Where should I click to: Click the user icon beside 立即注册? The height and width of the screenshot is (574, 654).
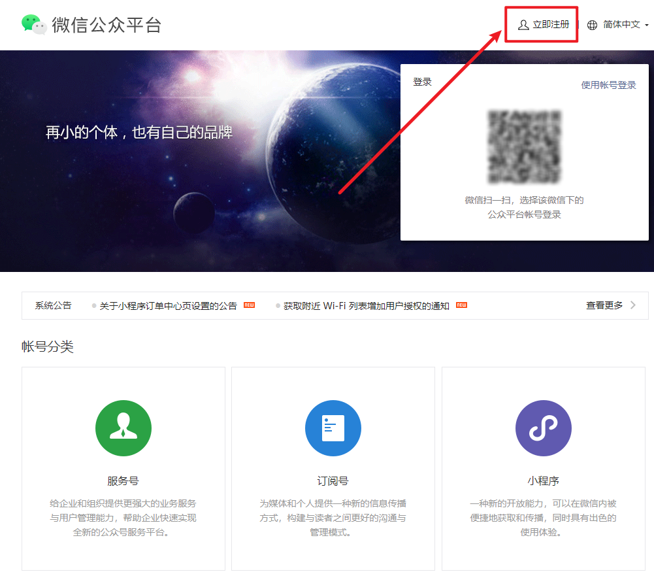[x=523, y=25]
